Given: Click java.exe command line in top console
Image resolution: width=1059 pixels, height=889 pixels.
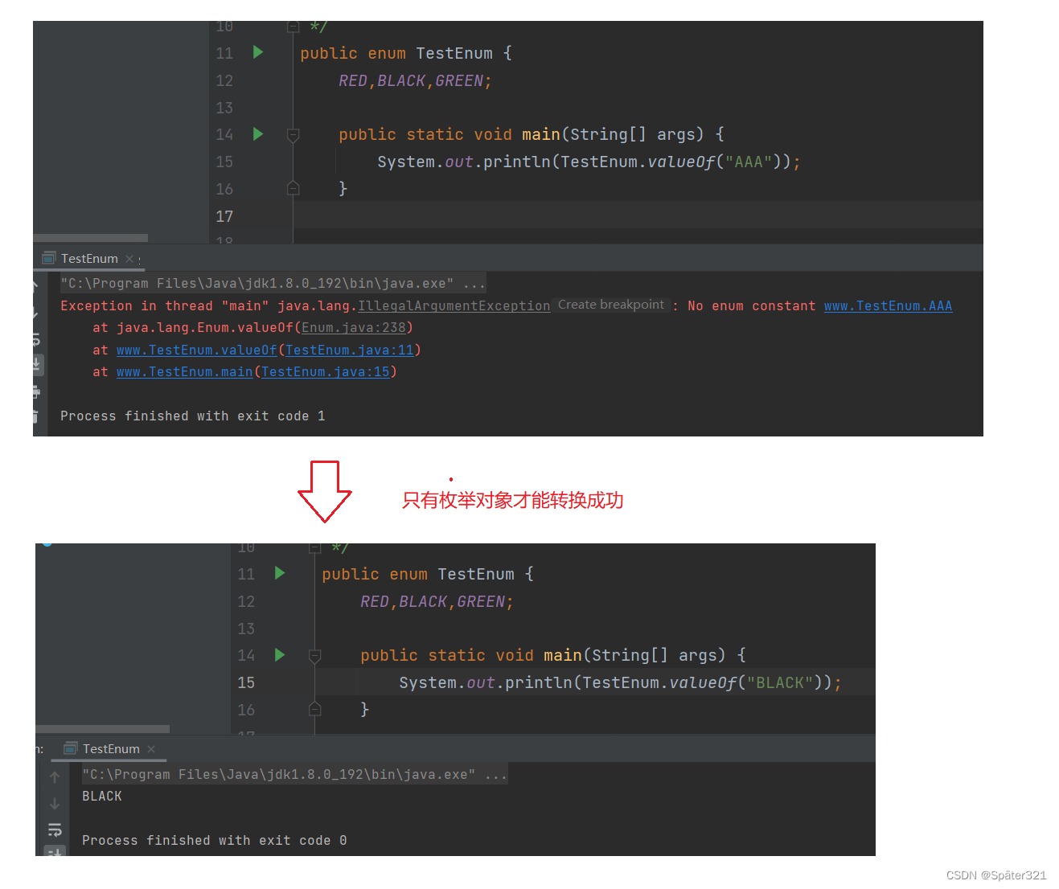Looking at the screenshot, I should [x=273, y=283].
